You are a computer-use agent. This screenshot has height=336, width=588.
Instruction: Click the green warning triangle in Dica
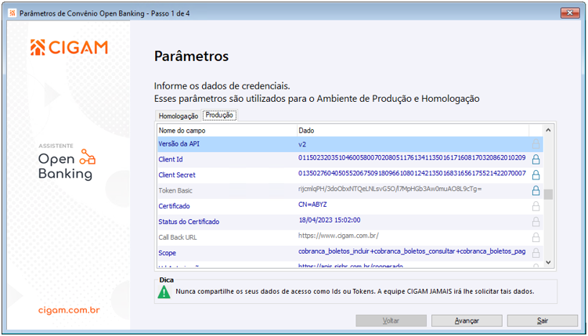pos(164,292)
